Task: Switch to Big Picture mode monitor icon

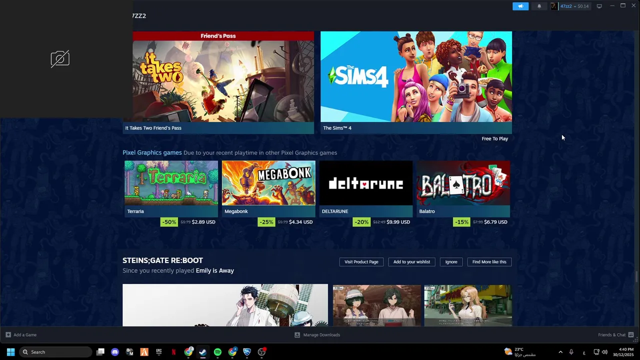Action: point(599,6)
